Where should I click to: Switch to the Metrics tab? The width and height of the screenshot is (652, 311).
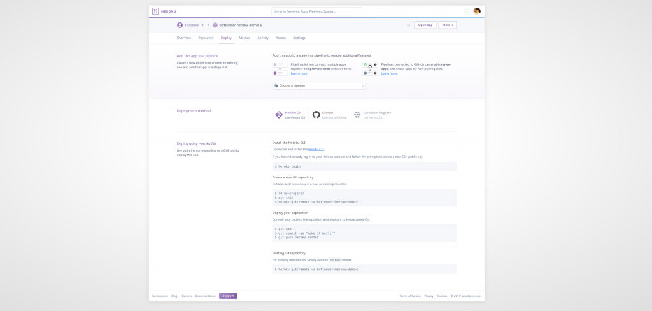[x=244, y=38]
